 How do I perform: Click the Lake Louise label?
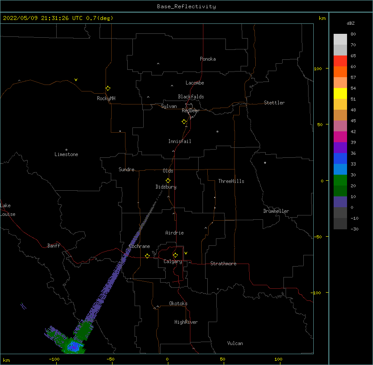pos(8,210)
